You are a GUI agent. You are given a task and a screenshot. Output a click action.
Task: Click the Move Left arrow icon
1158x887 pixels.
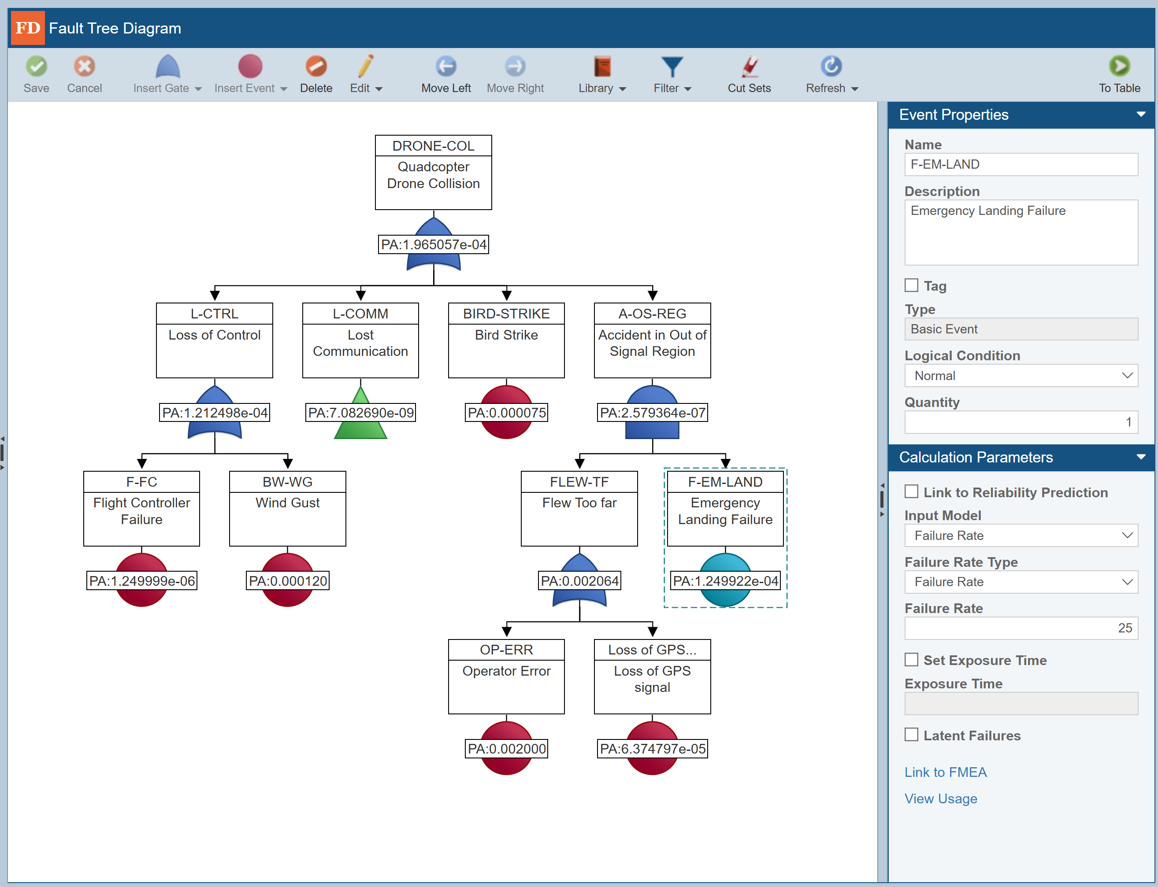(446, 67)
